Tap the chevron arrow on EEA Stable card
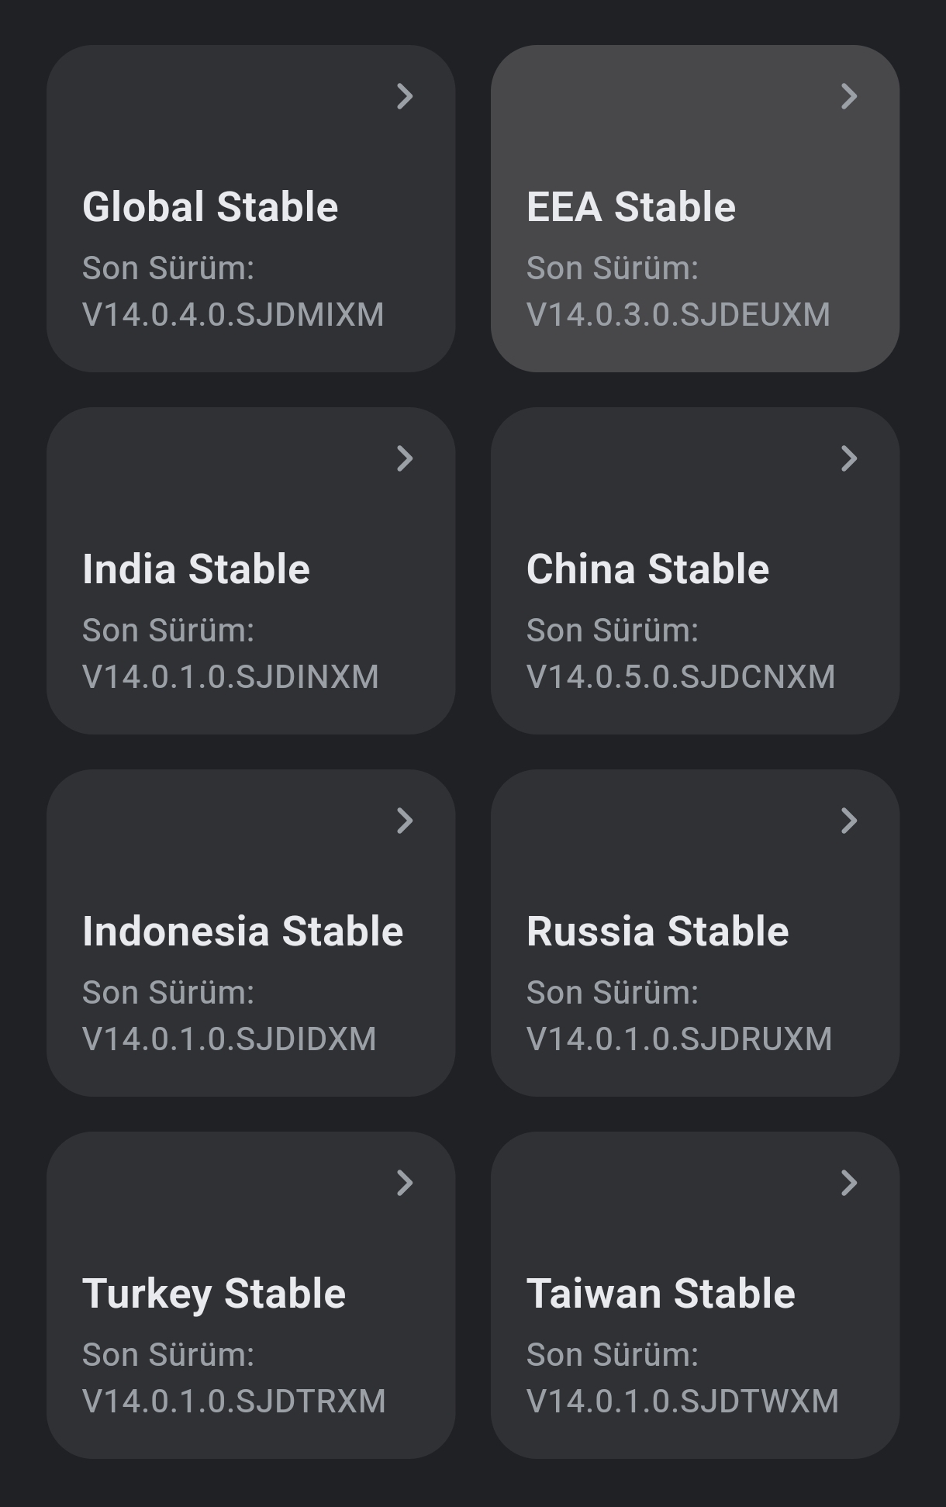Viewport: 946px width, 1507px height. (849, 96)
